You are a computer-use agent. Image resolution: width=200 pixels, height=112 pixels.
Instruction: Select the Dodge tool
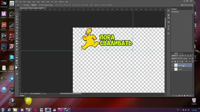(17, 47)
